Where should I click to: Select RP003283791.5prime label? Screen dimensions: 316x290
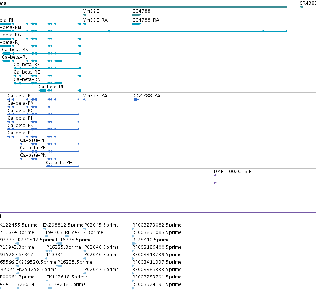[x=157, y=277]
